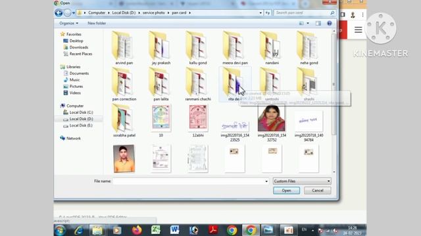Go to Downloads in Favorites
The image size is (421, 236).
tap(79, 47)
